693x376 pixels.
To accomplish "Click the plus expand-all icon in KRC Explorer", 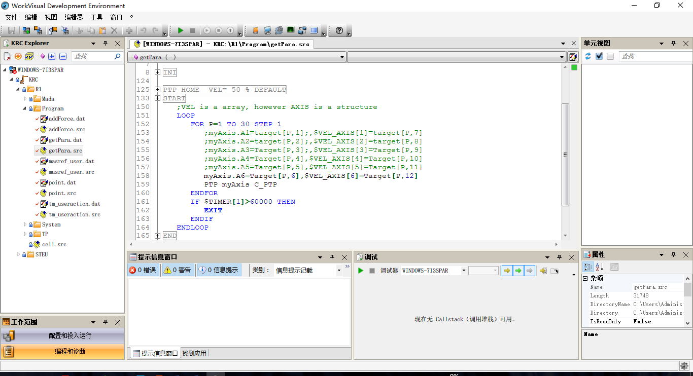I will point(52,56).
